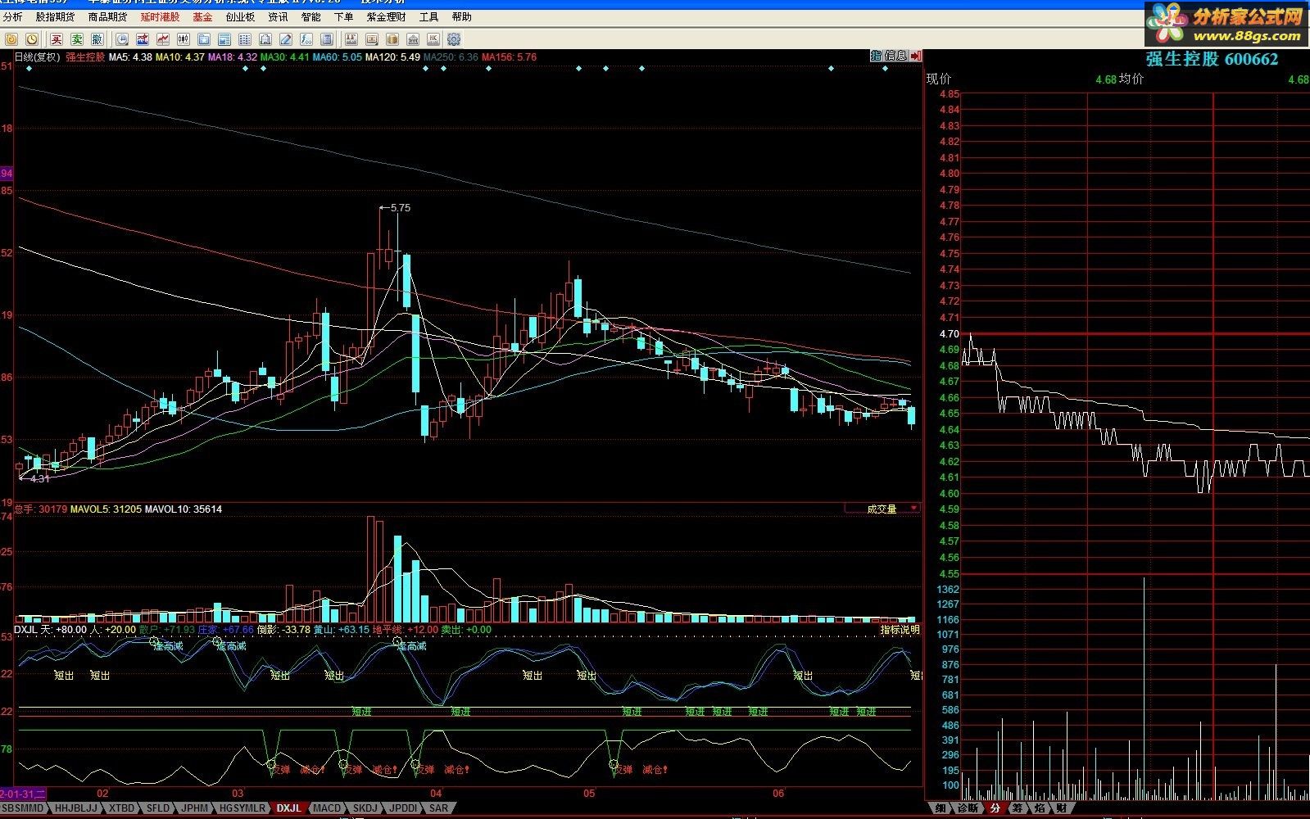
Task: Open the quote list grid icon
Action: click(x=245, y=39)
